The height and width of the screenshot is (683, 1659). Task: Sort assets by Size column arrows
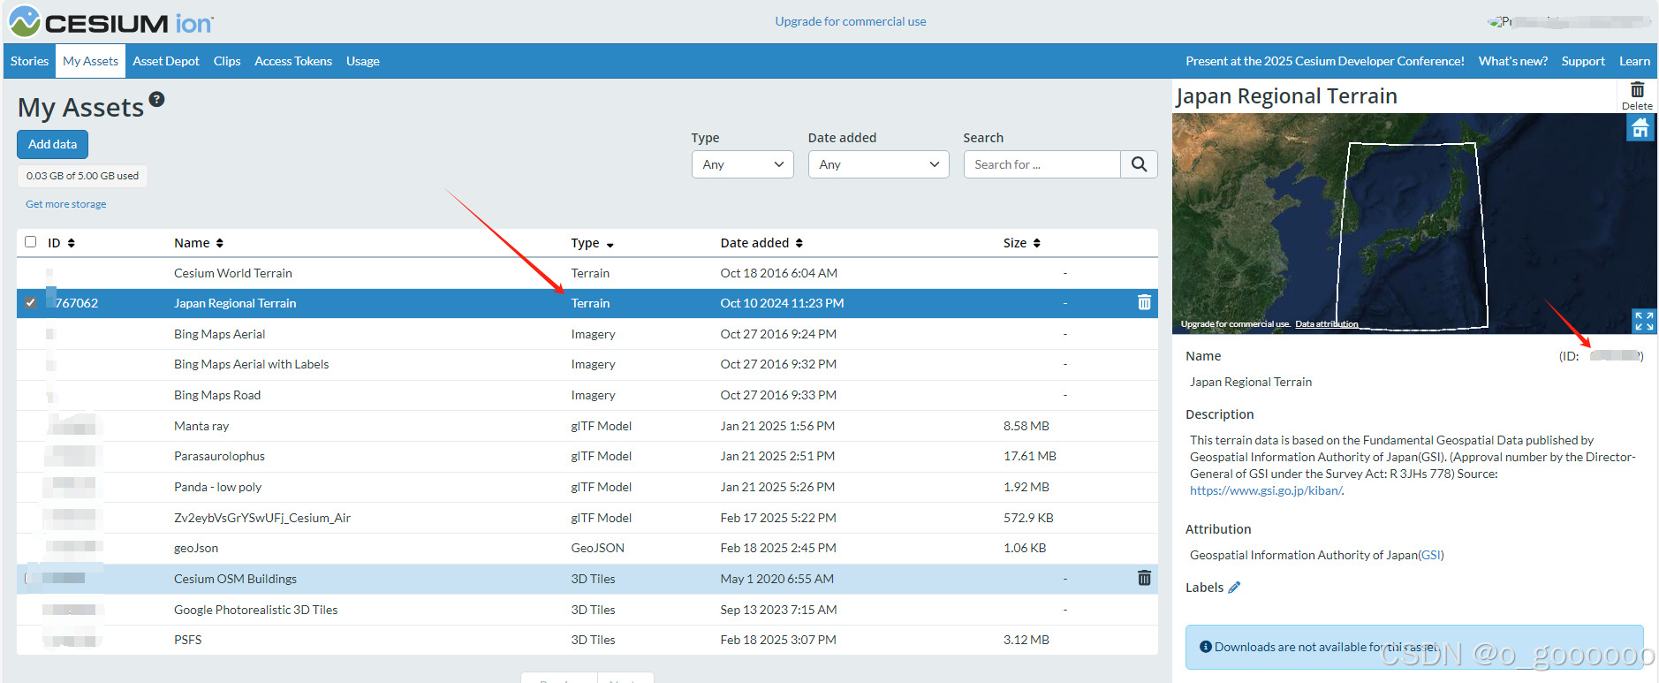tap(1037, 243)
